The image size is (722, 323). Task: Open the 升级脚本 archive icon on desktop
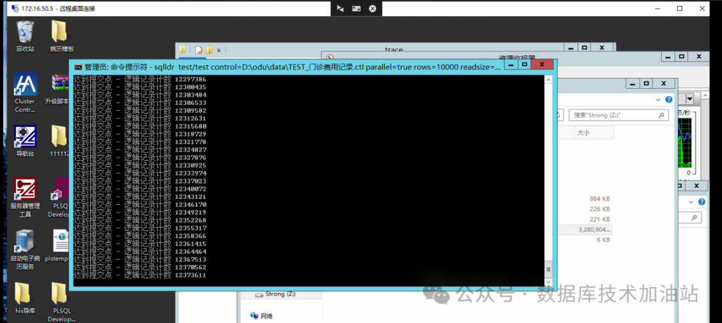[x=60, y=89]
